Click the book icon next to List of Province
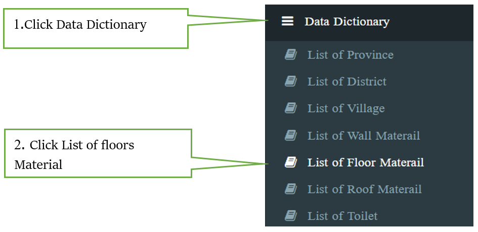Viewport: 478px width, 232px height. click(x=290, y=55)
